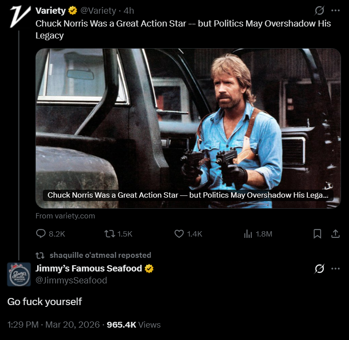This screenshot has height=340, width=349.
Task: Click Grok icon on Jimmy's Famous Seafood post
Action: pyautogui.click(x=319, y=268)
